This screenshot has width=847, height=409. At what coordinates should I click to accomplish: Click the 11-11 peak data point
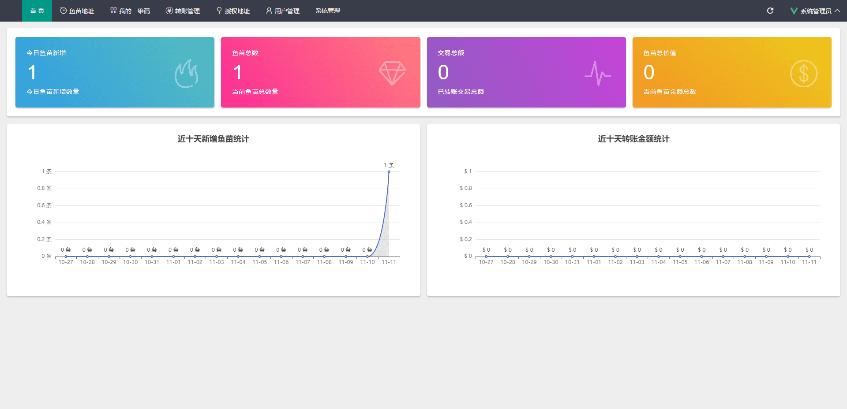389,172
